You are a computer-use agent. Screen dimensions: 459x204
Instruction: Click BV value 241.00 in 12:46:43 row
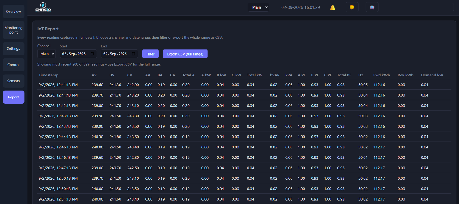click(115, 157)
